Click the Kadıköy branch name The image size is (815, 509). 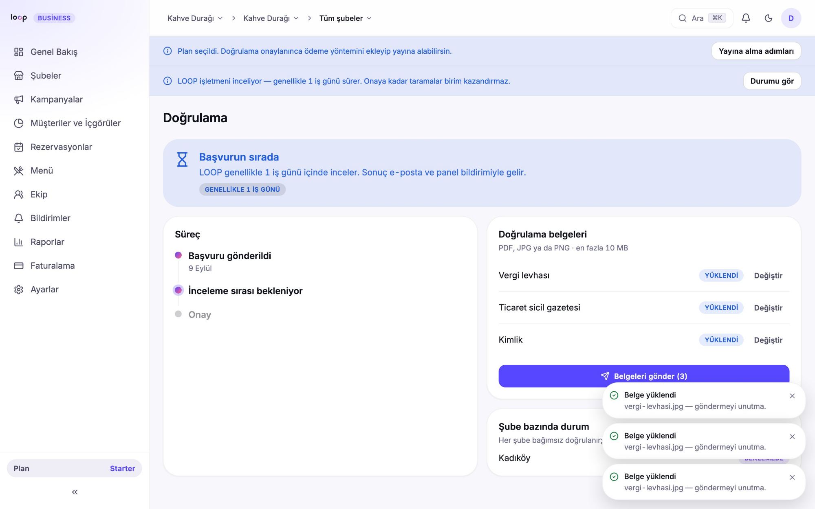[514, 458]
